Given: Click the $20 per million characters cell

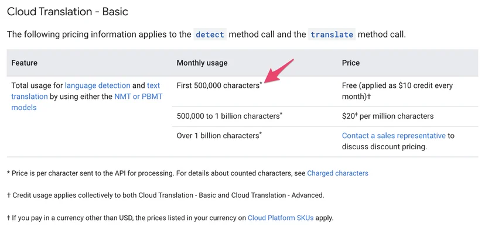Looking at the screenshot, I should 388,116.
